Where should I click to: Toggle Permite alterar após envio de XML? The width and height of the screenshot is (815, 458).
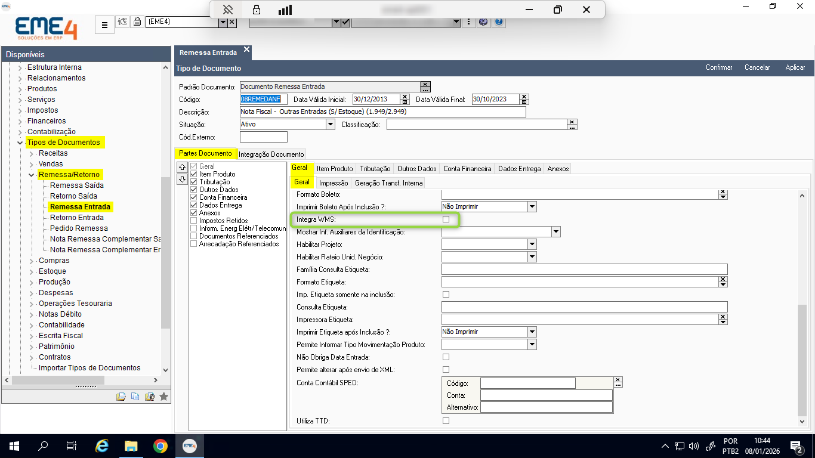446,370
